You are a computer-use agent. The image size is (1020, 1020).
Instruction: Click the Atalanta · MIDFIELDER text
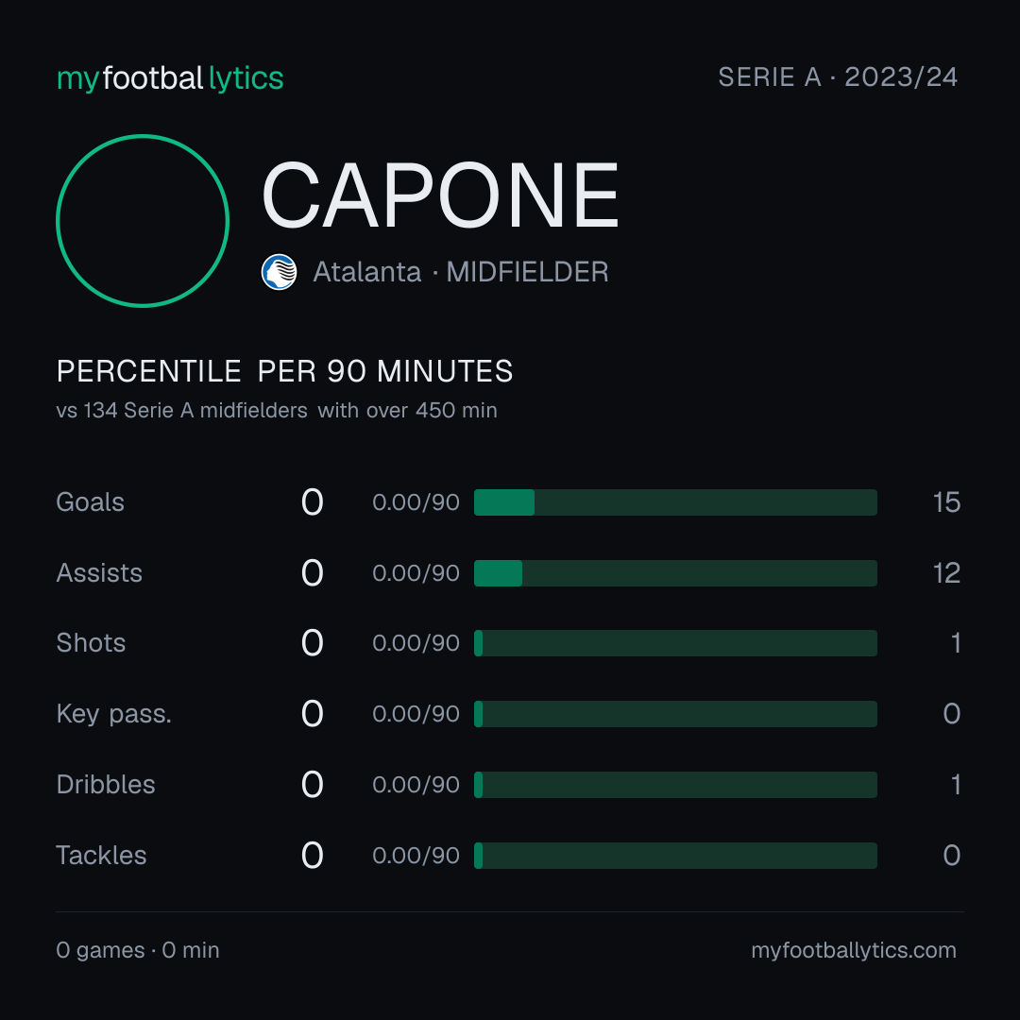[x=461, y=272]
